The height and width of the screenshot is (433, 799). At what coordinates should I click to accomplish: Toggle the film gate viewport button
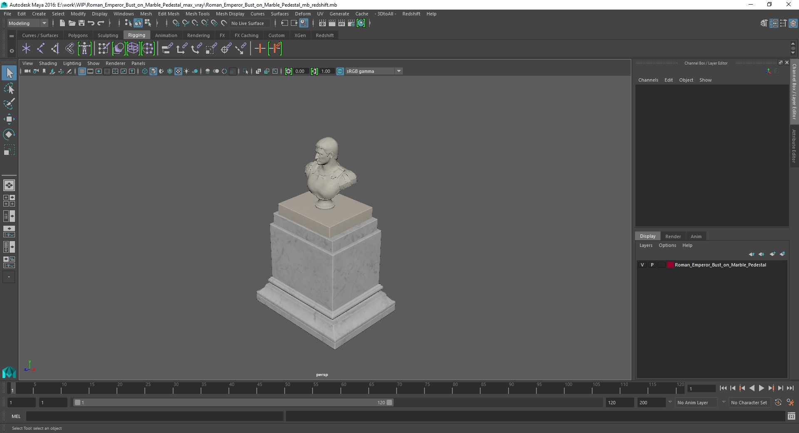pos(90,71)
